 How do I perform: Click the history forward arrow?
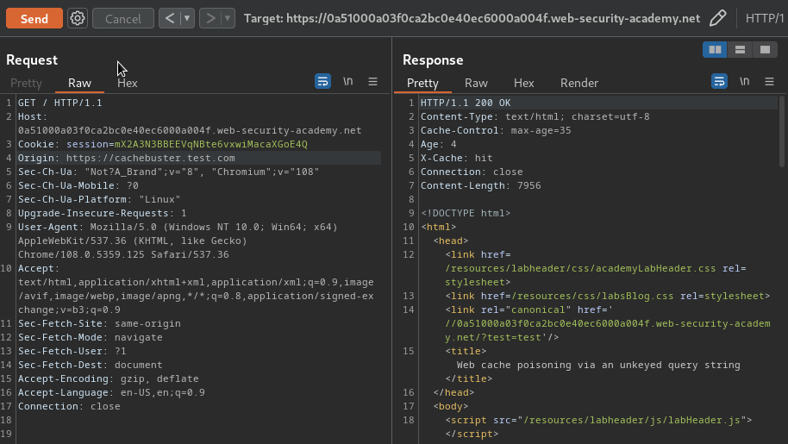pos(210,19)
